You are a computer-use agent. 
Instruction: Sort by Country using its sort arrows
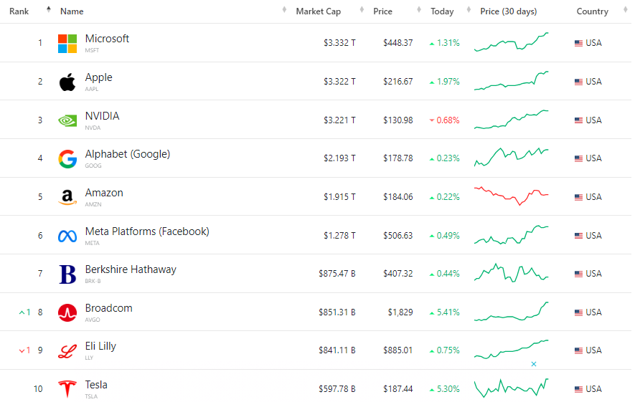(x=626, y=9)
